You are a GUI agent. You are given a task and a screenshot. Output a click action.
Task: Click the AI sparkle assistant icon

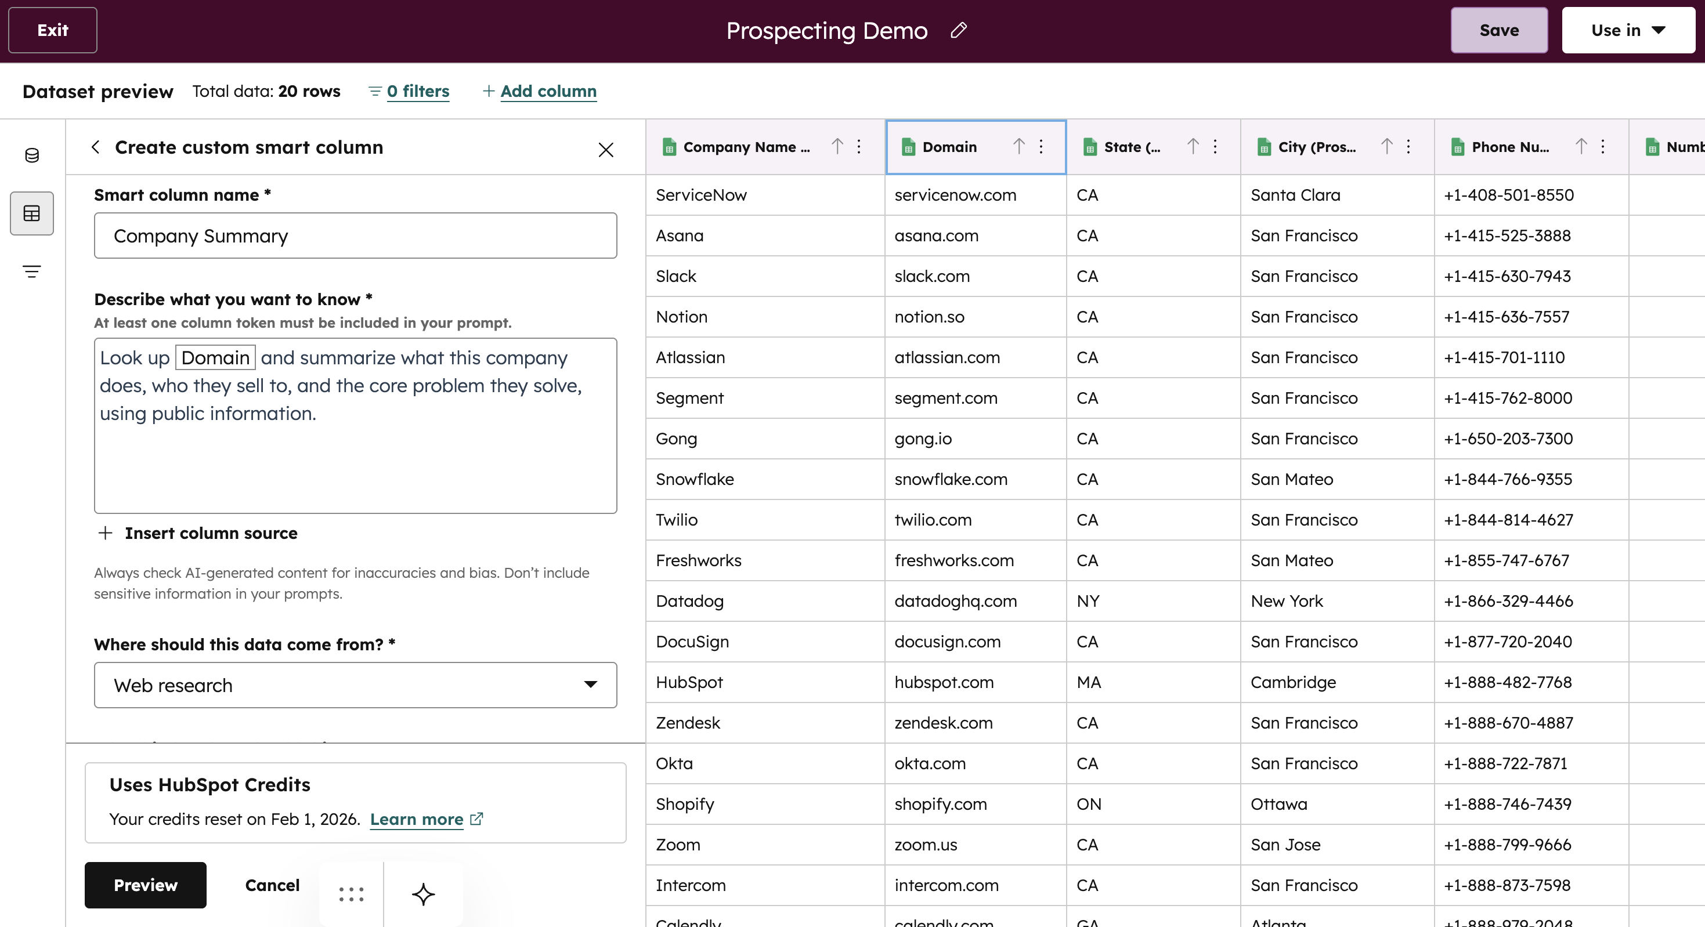point(424,894)
